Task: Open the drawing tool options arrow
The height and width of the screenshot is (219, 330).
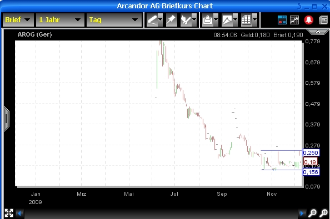Action: click(161, 20)
